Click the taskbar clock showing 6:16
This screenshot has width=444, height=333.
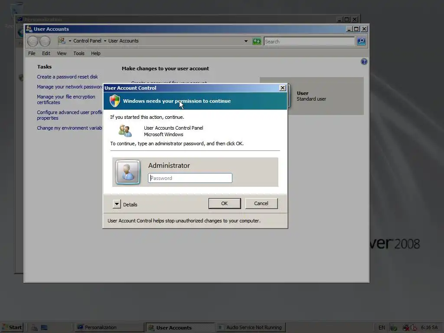(429, 327)
